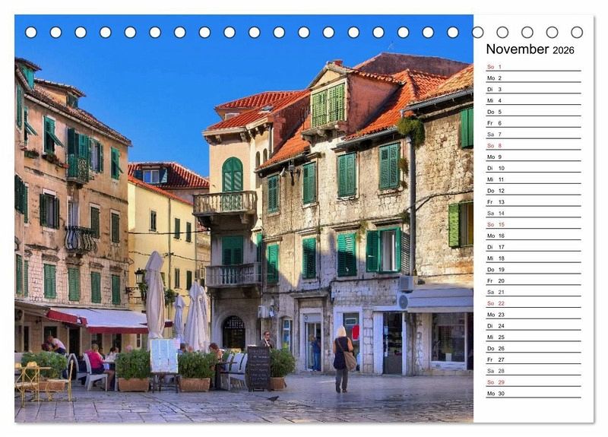Select the 'Sa 14' calendar row
This screenshot has height=437, width=608.
tap(534, 213)
